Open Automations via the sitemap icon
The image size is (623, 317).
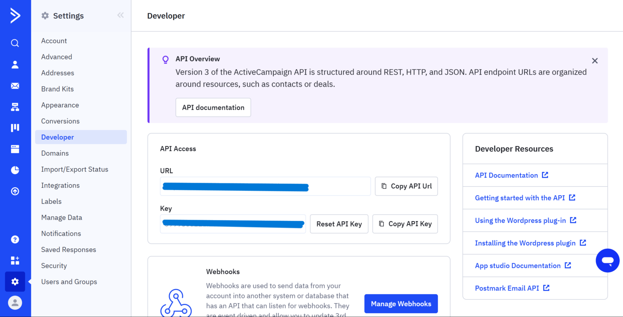pyautogui.click(x=15, y=107)
